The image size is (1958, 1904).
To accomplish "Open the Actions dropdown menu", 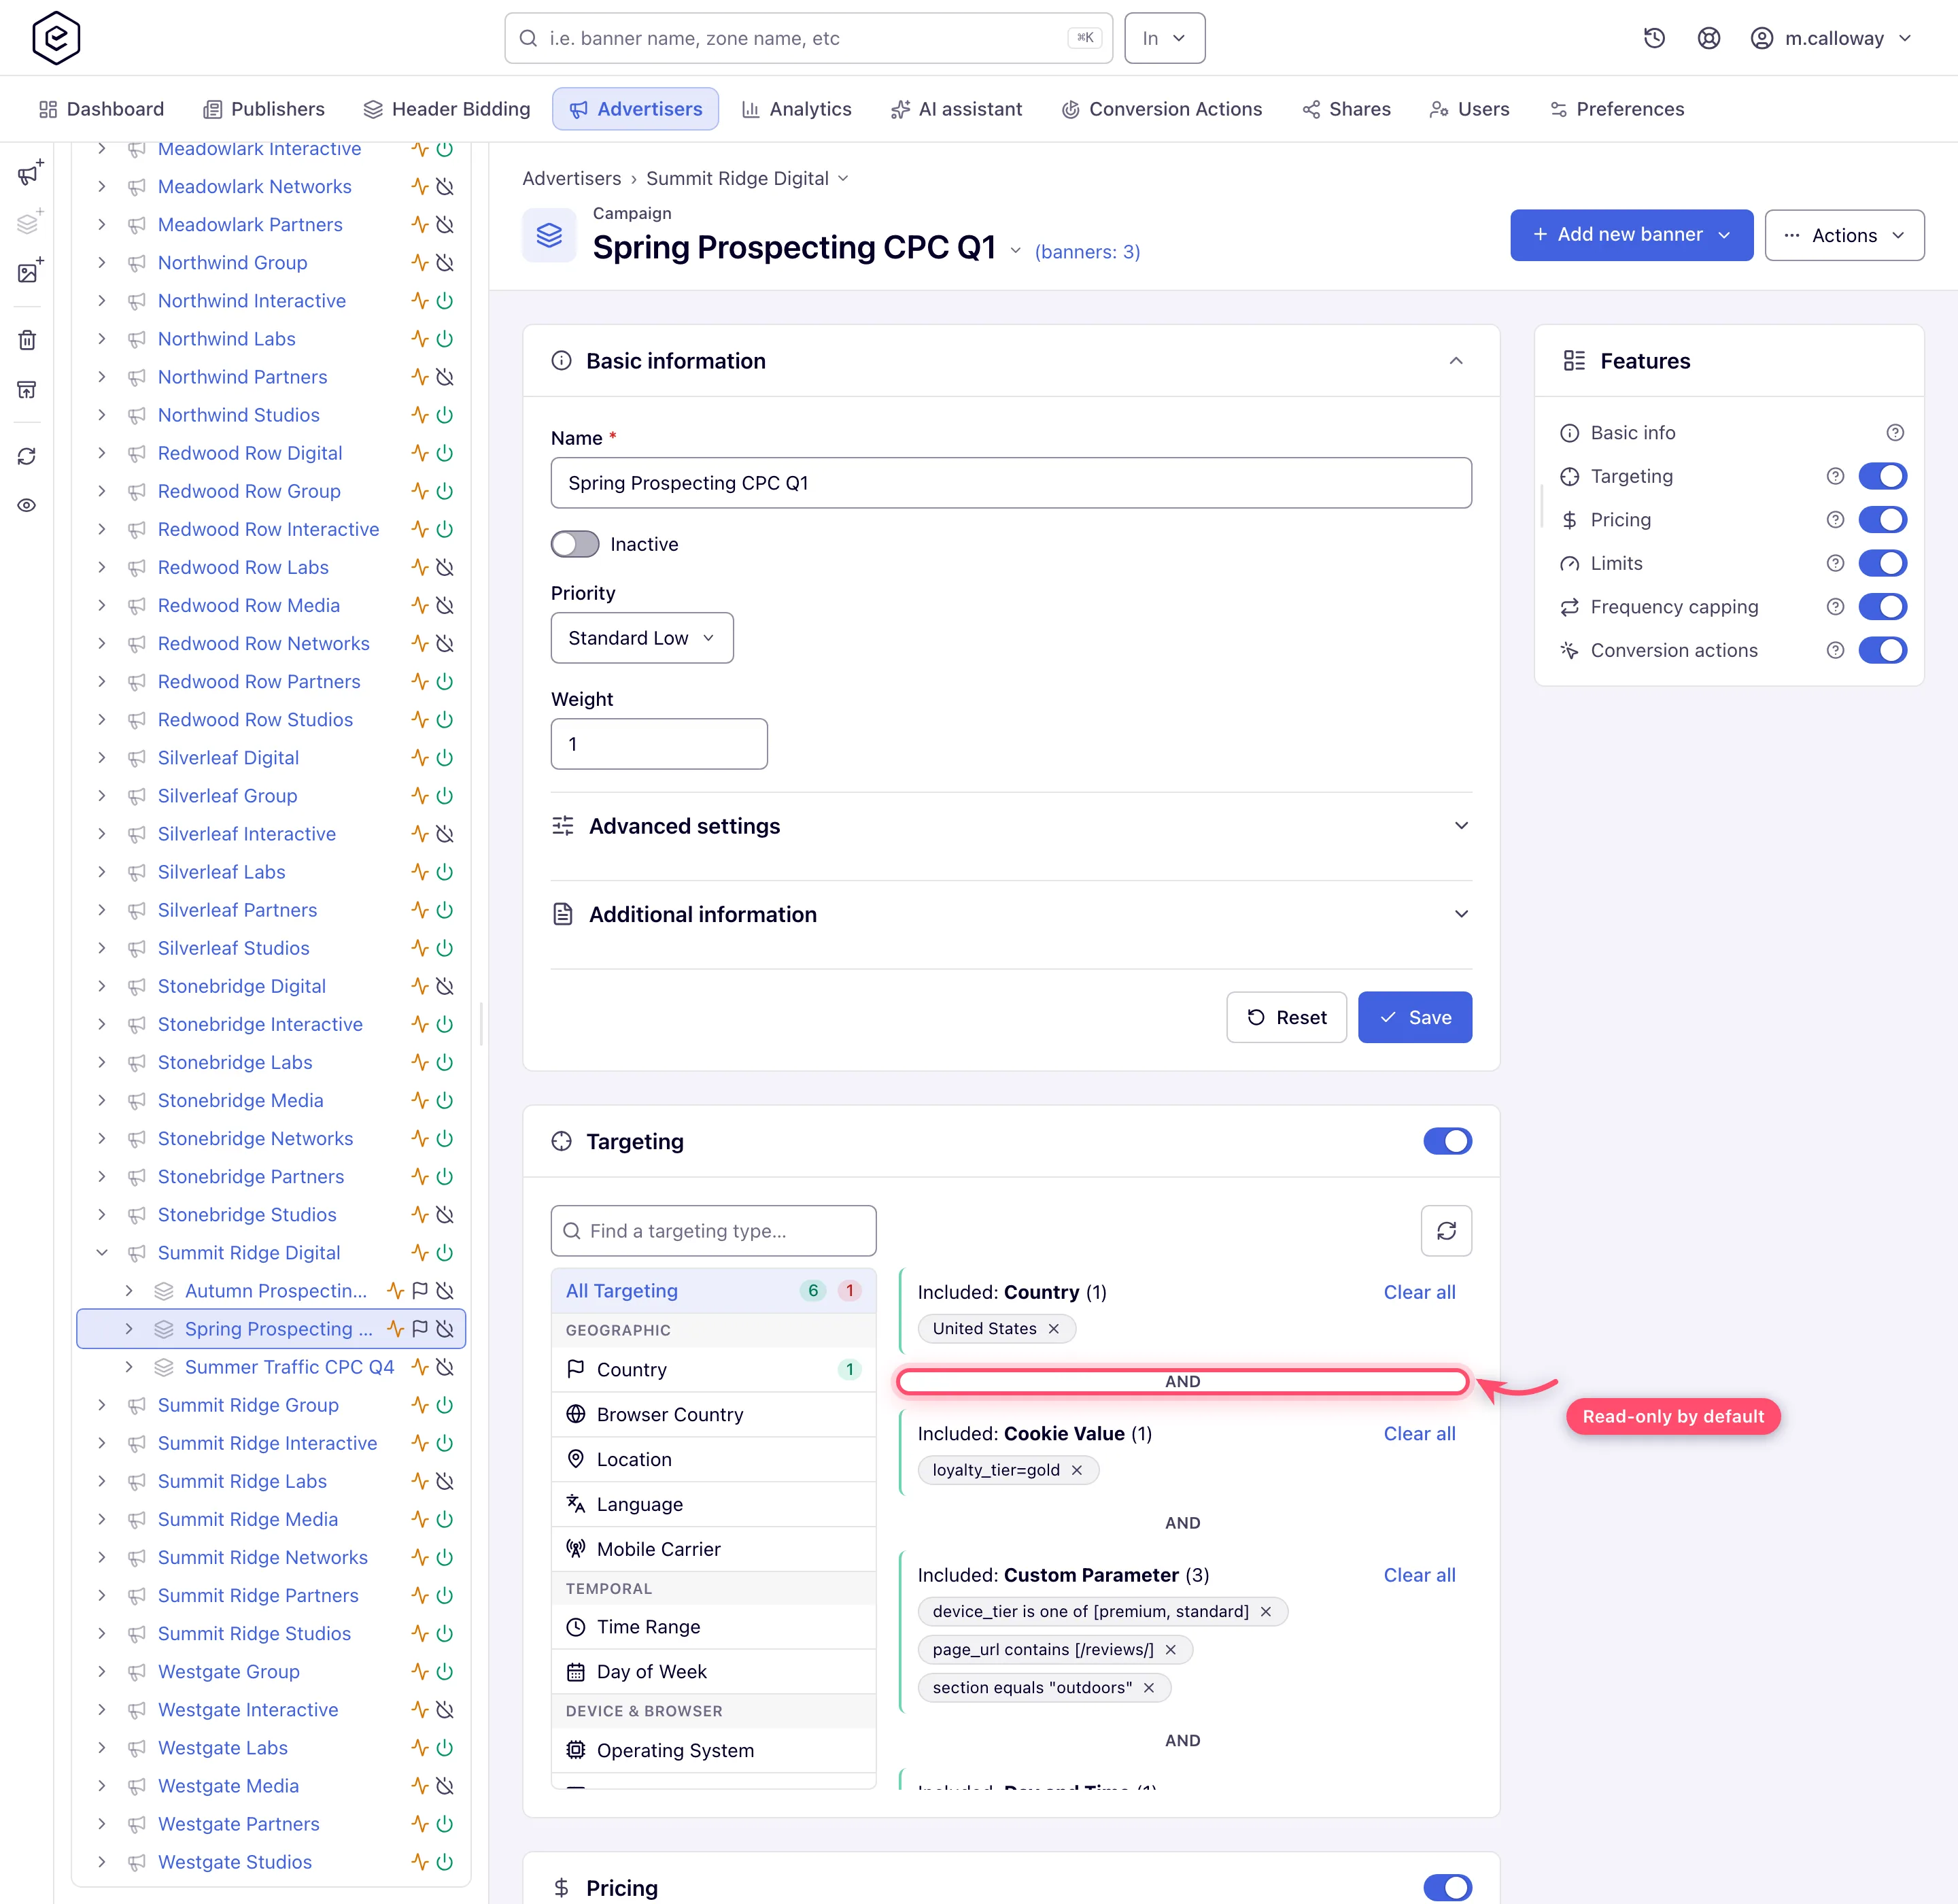I will click(1844, 235).
